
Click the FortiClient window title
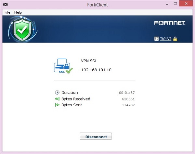coord(97,5)
